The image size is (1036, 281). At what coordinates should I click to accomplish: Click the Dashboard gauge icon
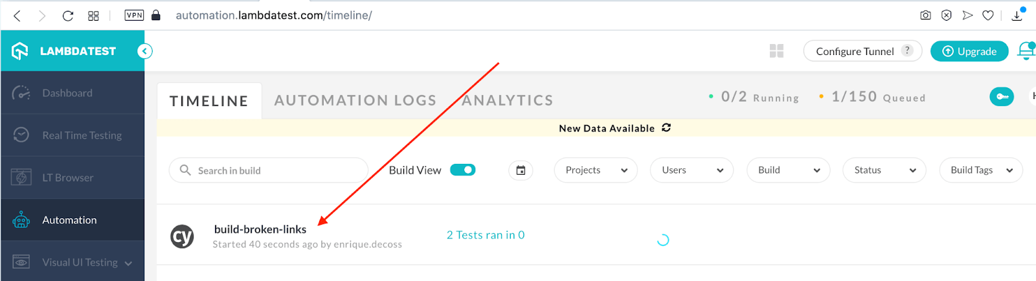21,93
